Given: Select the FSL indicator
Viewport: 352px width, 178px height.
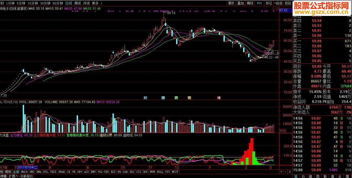Looking at the screenshot, I should [46, 172].
